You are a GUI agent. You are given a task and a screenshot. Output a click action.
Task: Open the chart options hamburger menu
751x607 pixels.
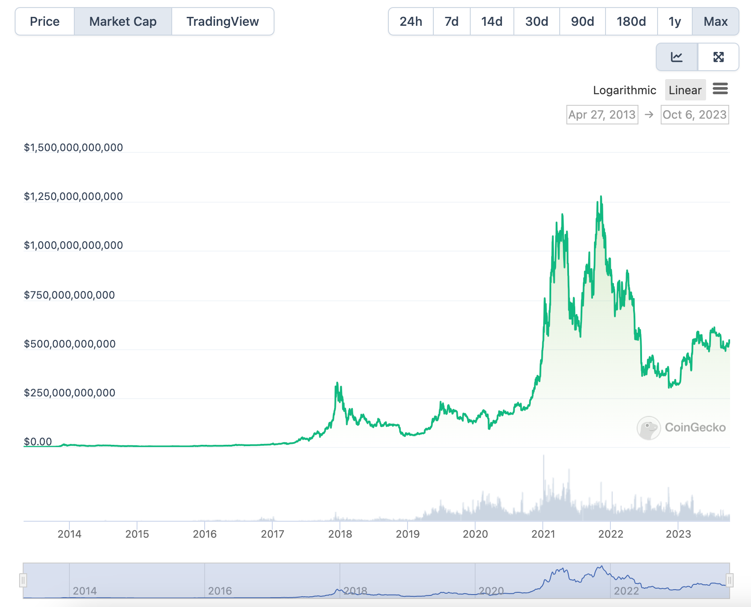720,89
